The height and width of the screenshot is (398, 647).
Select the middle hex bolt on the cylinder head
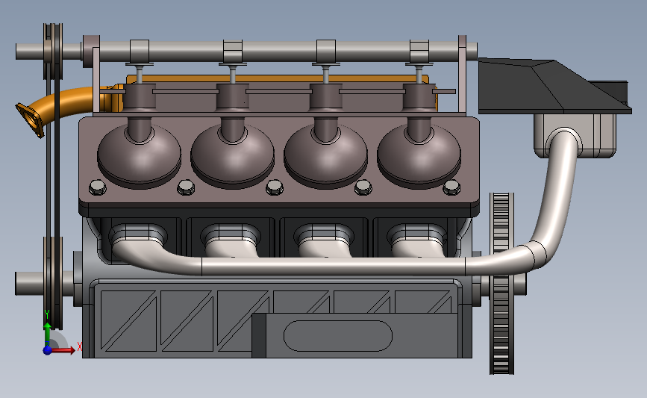point(275,187)
